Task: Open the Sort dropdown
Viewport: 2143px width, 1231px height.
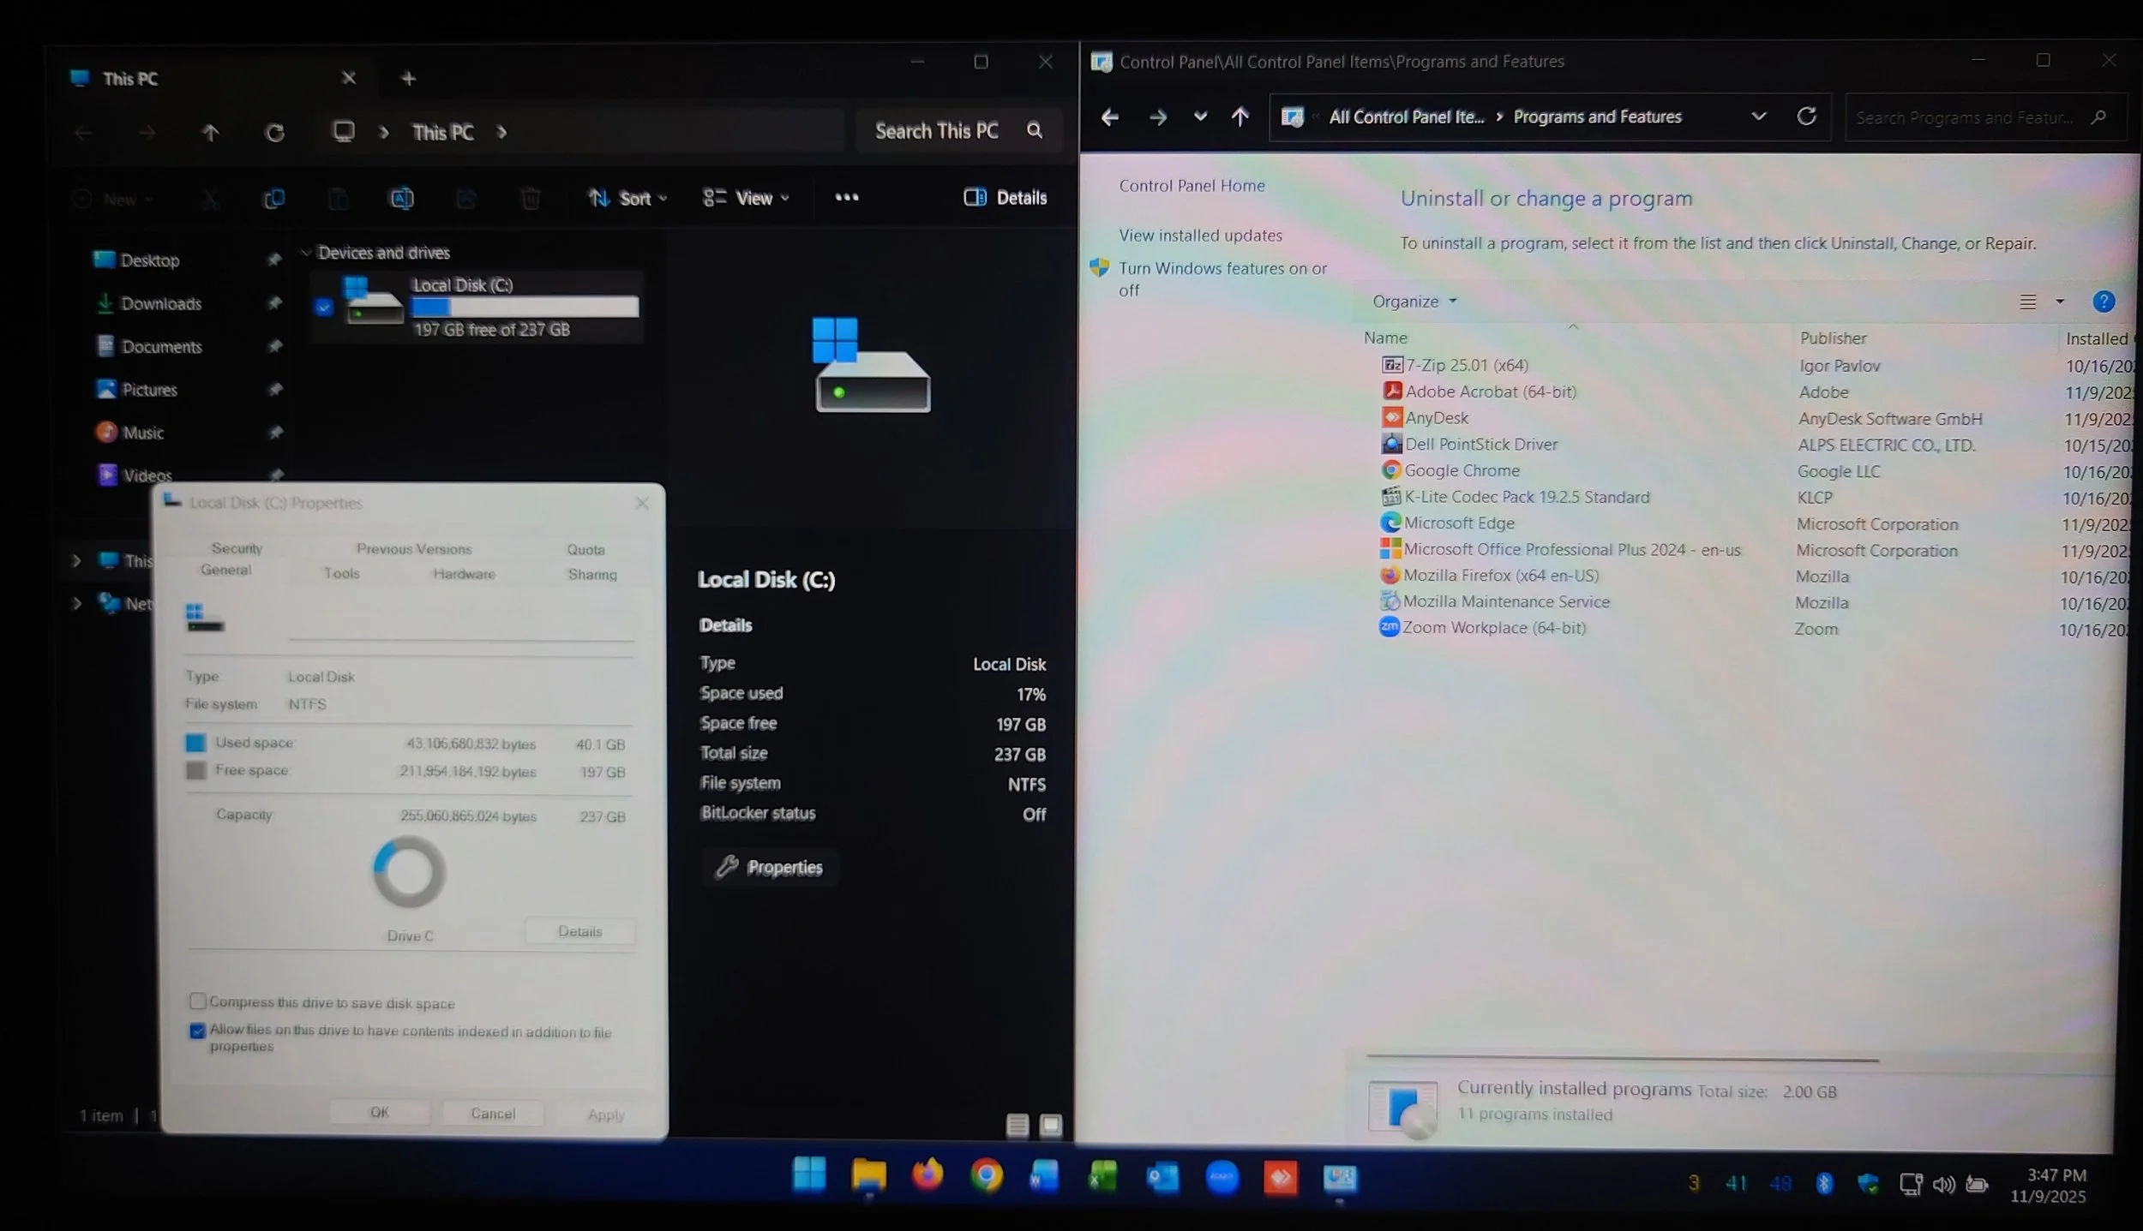Action: [628, 198]
